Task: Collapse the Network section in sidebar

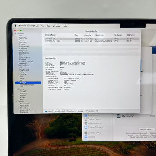Action: click(x=16, y=89)
